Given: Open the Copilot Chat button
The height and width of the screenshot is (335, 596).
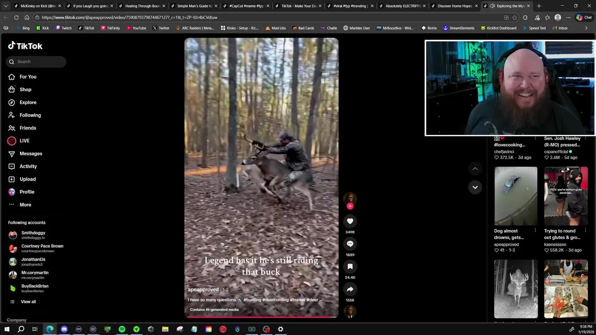Looking at the screenshot, I should click(x=584, y=17).
